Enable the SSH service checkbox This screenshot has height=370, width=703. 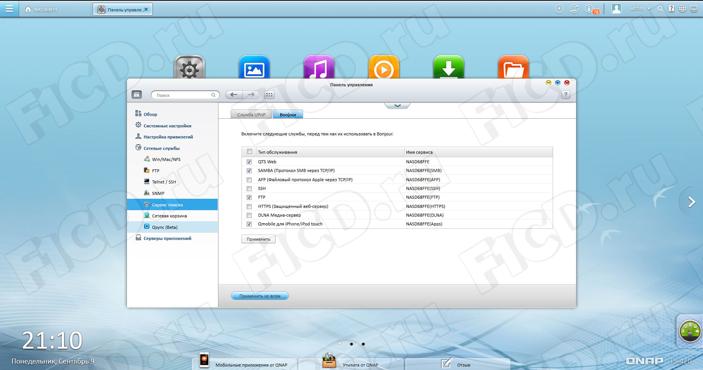pyautogui.click(x=249, y=188)
